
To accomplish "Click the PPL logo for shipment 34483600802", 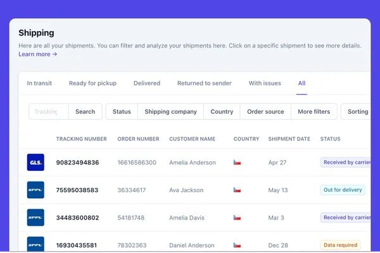I will pyautogui.click(x=35, y=218).
